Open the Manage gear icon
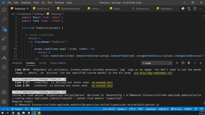The image size is (205, 115). [4, 102]
